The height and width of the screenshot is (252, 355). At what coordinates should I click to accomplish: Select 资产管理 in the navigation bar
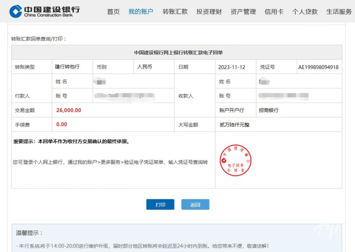[243, 11]
